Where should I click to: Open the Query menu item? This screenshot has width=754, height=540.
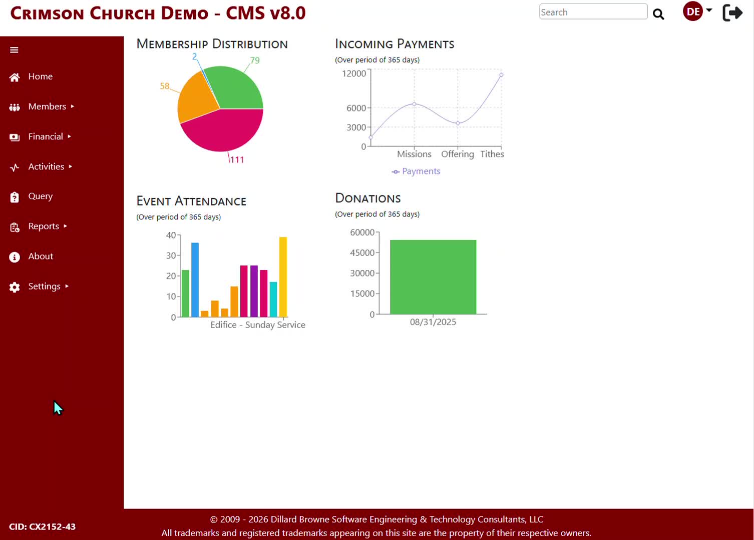[x=40, y=196]
